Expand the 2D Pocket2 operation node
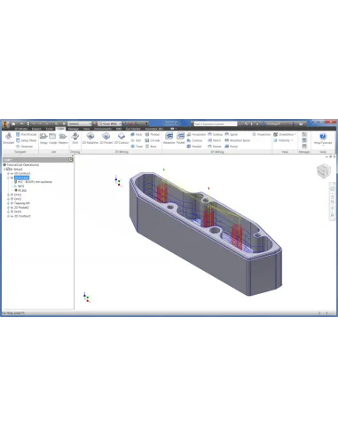 [8, 208]
